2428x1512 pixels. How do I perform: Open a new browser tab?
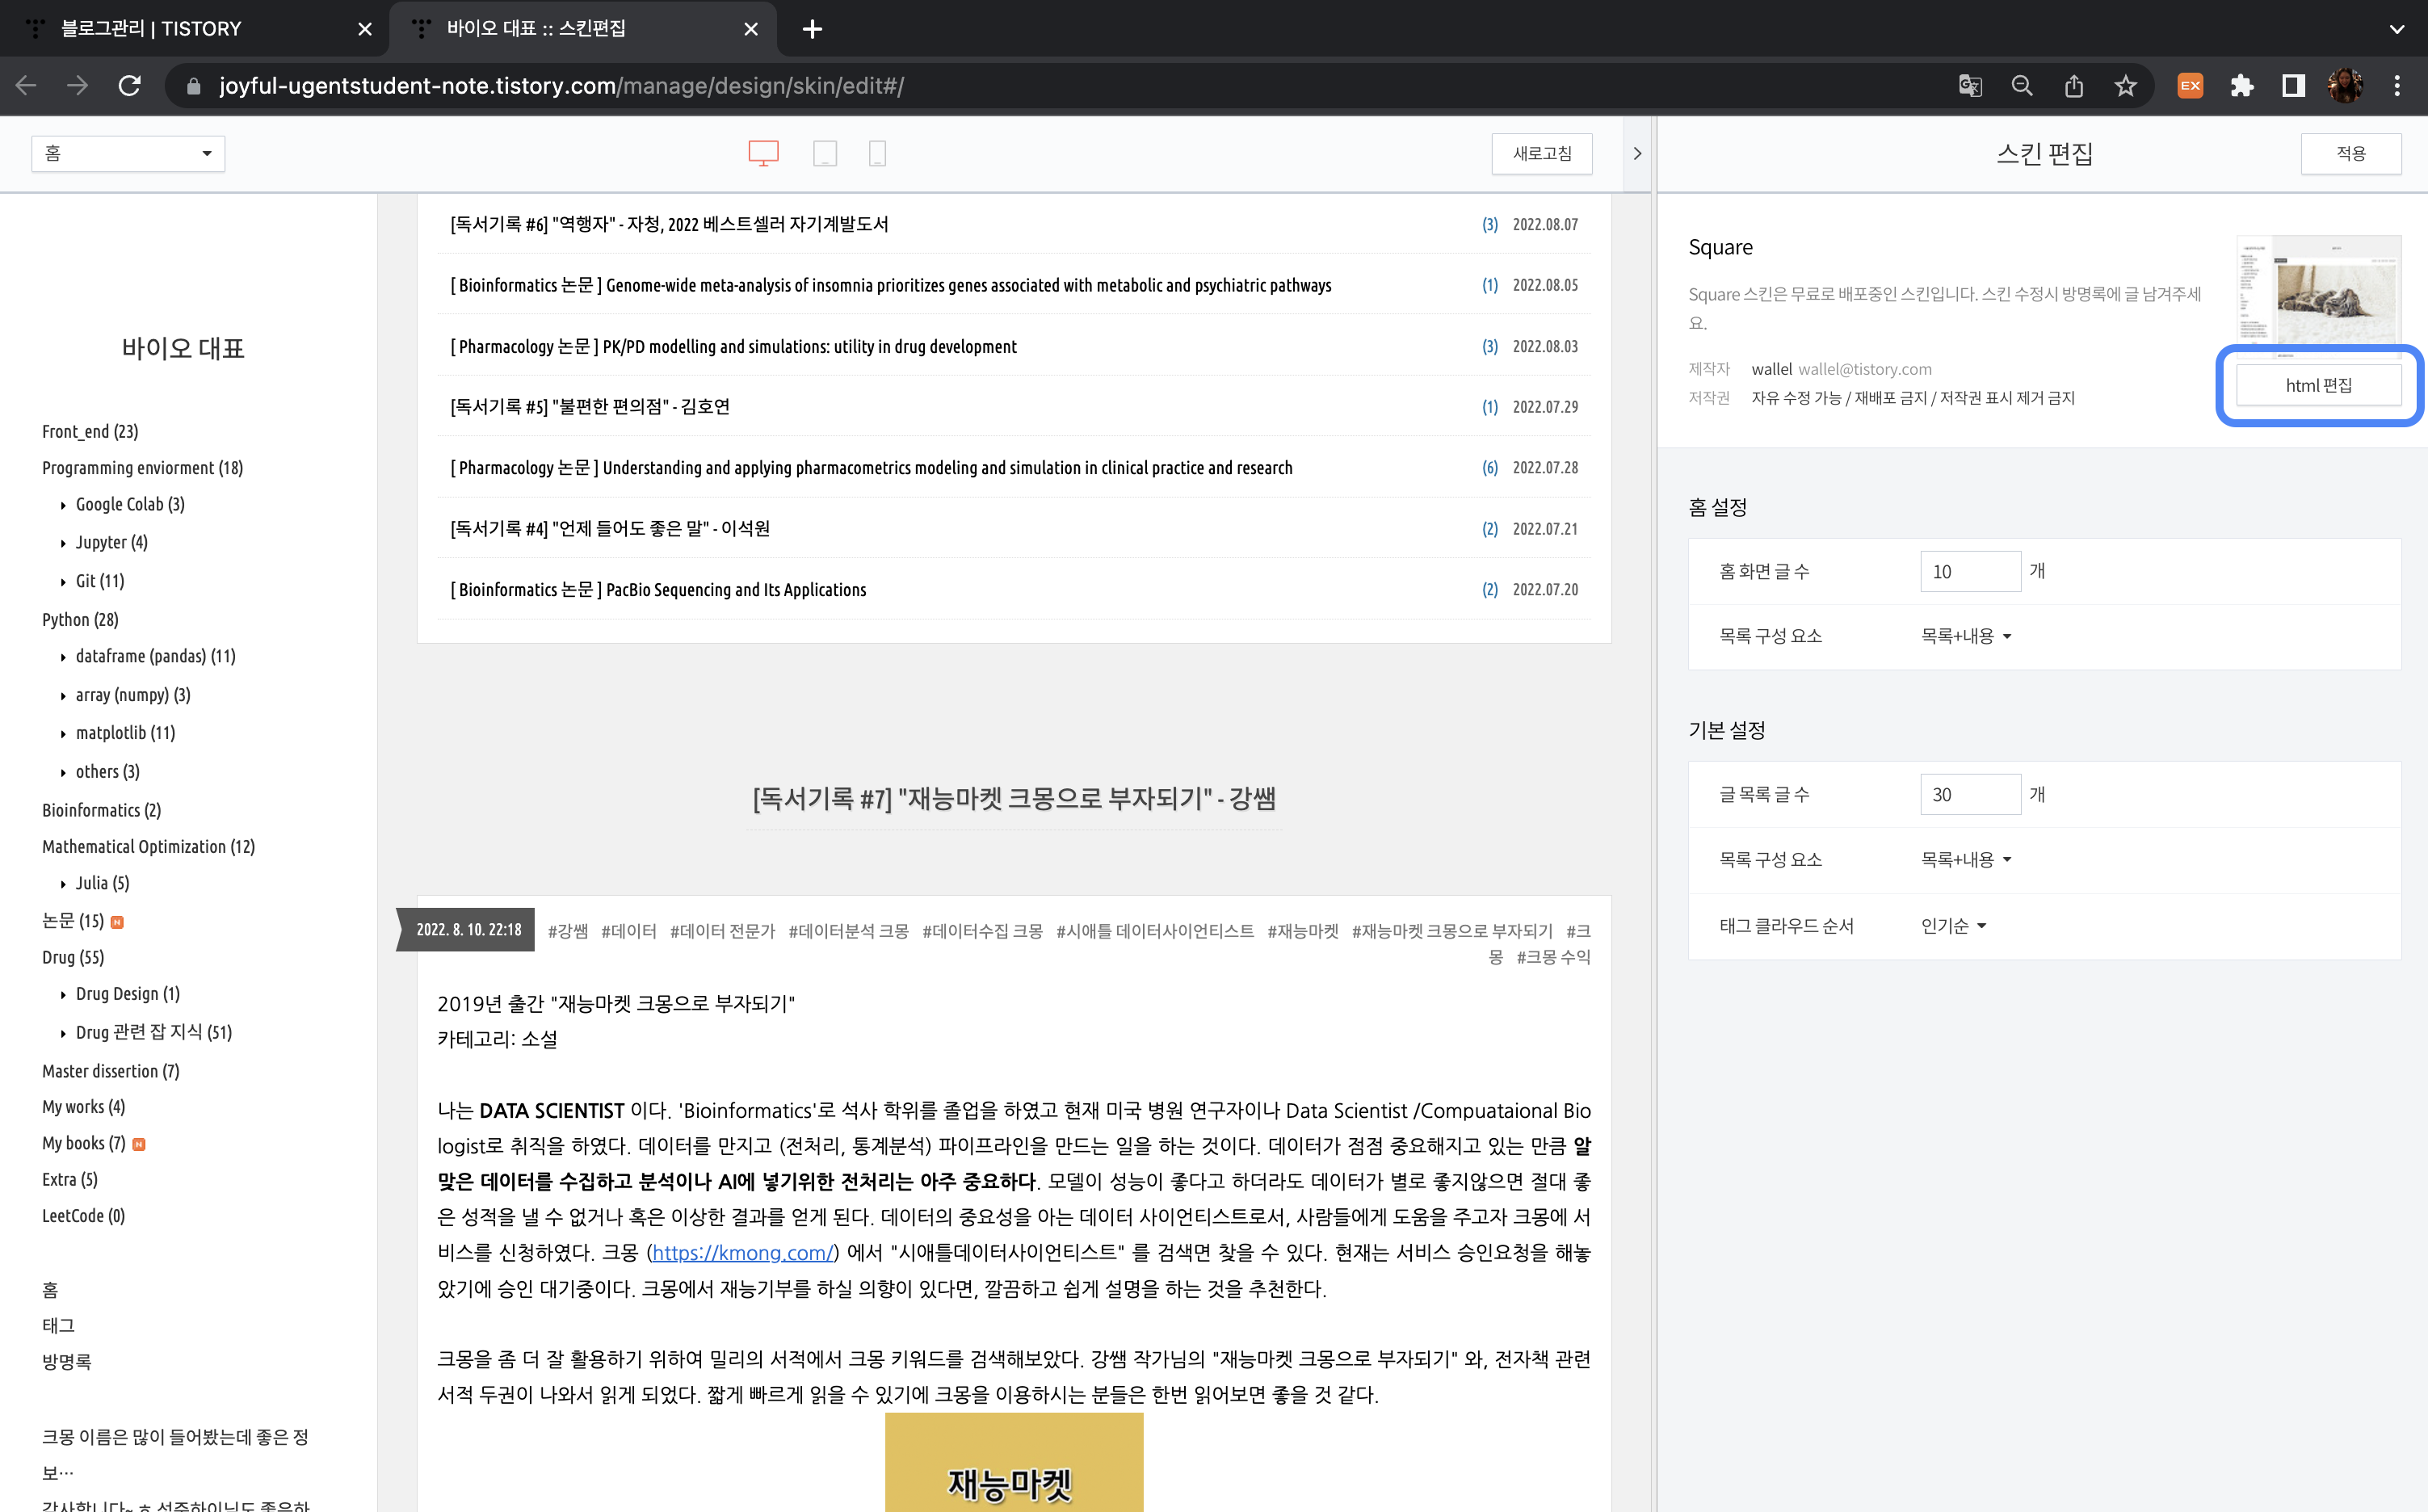(812, 28)
